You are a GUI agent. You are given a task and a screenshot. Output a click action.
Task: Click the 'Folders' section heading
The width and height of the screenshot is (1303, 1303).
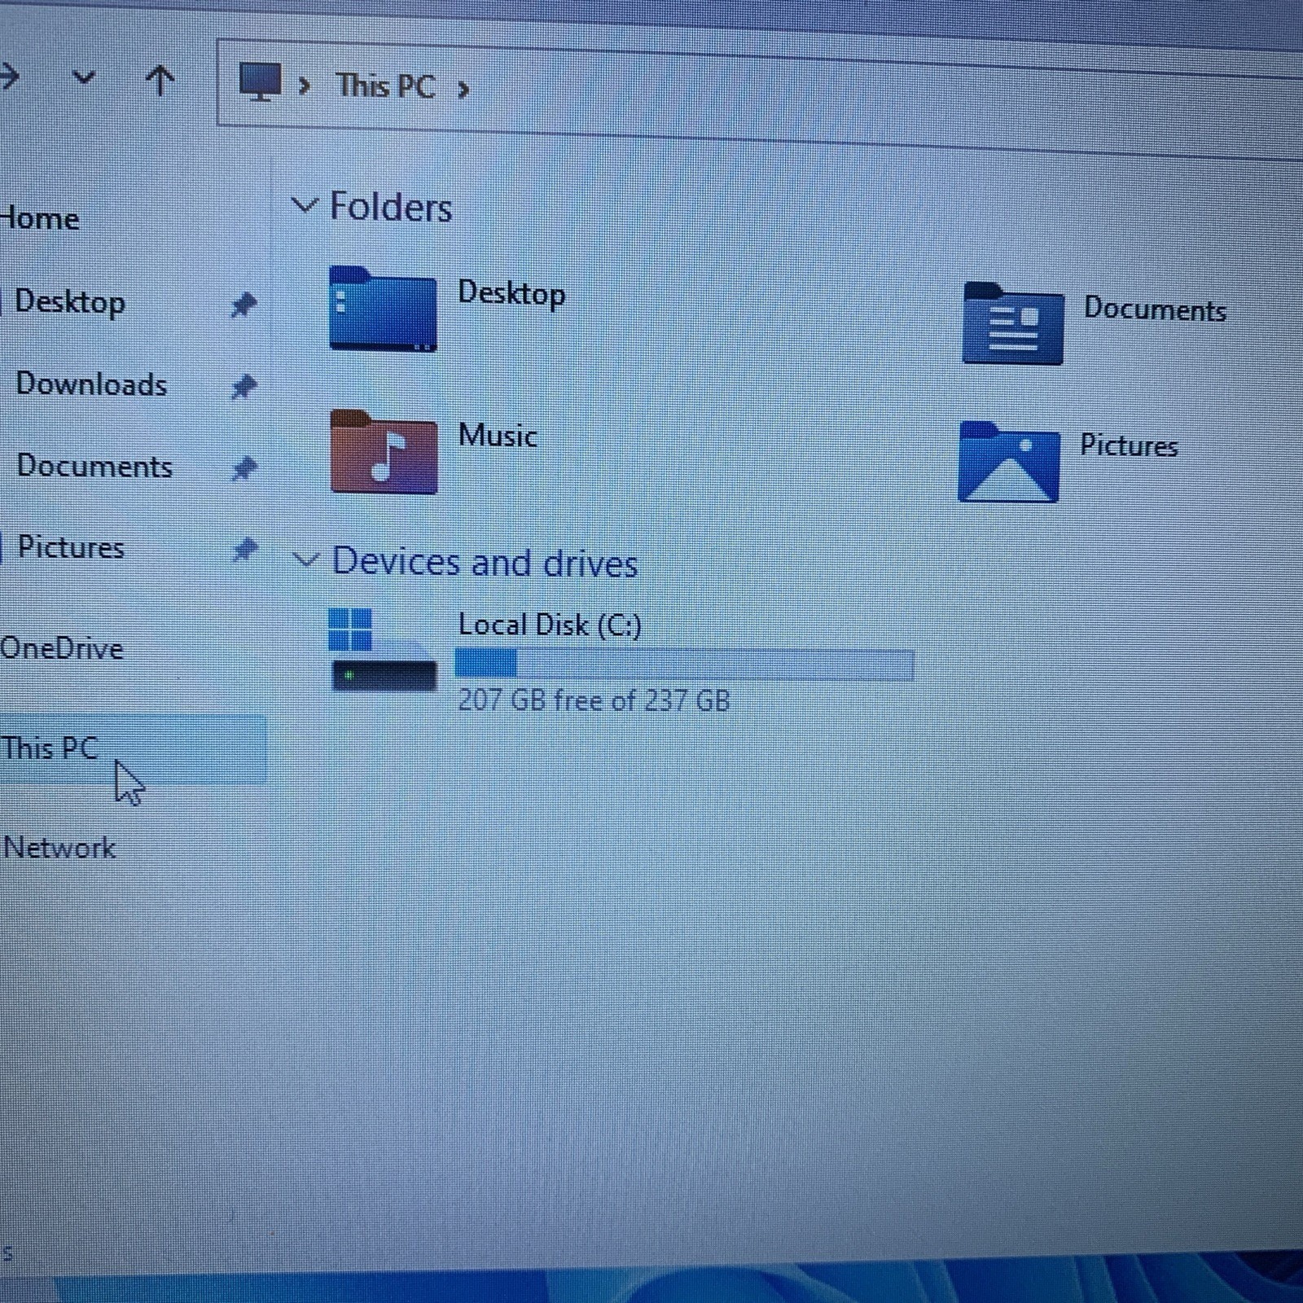pyautogui.click(x=390, y=207)
